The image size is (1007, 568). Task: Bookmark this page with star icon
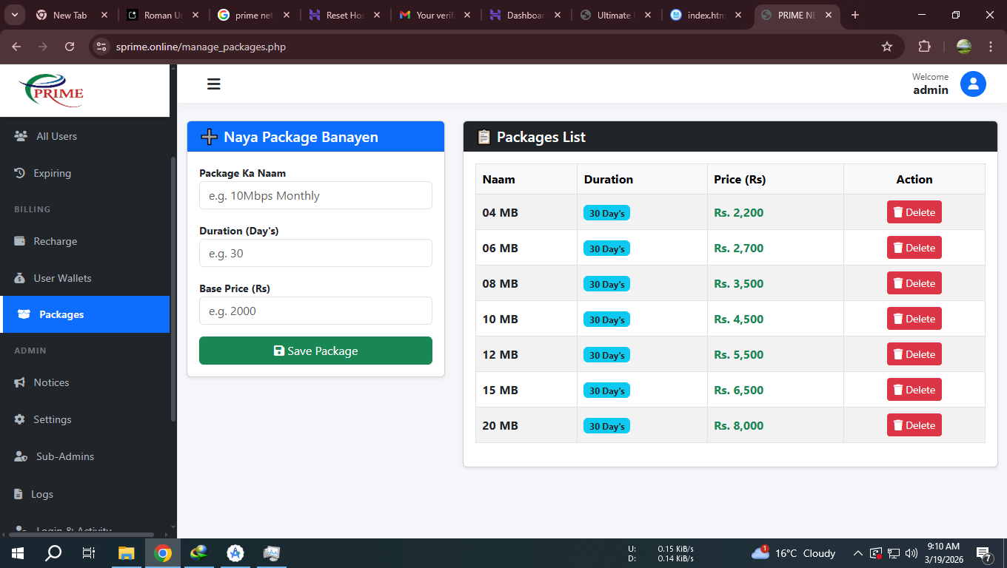[887, 47]
